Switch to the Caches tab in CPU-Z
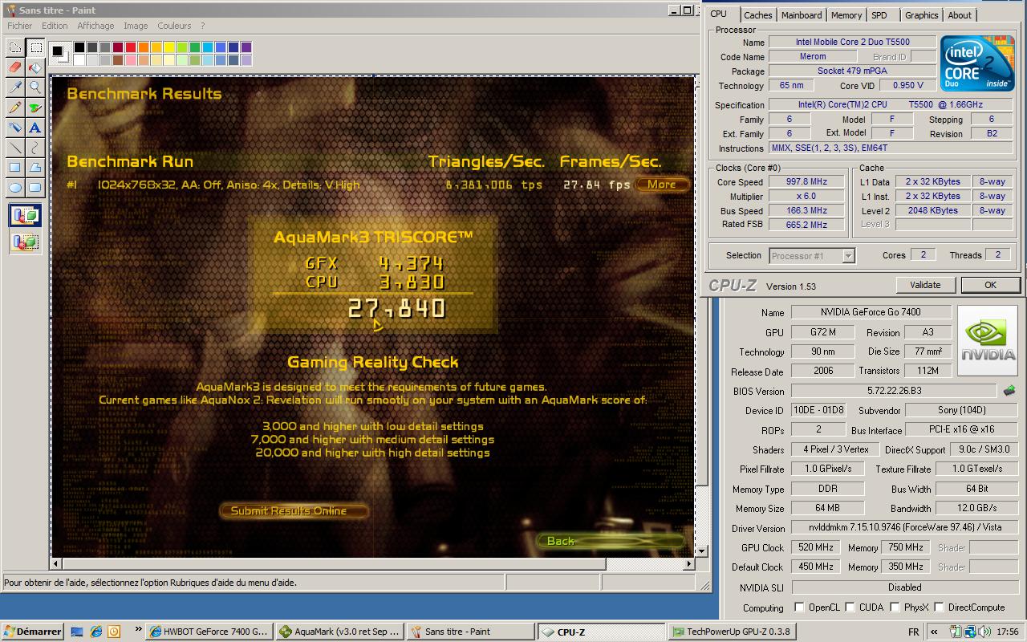Viewport: 1027px width, 642px height. [757, 15]
